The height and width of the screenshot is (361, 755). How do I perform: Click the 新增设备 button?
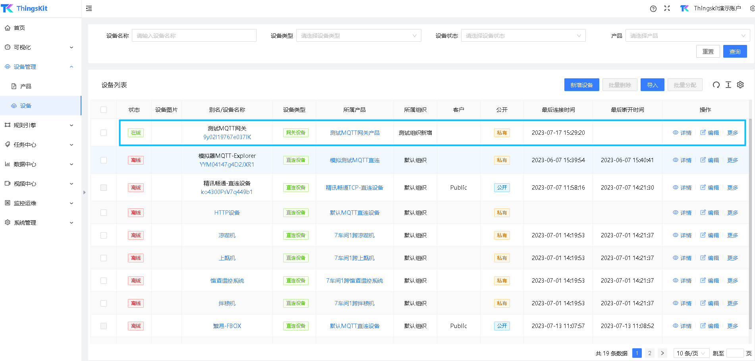coord(581,85)
